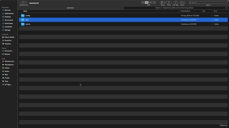This screenshot has height=128, width=229.
Task: Click the Kind cell of config row
Action: click(216, 16)
